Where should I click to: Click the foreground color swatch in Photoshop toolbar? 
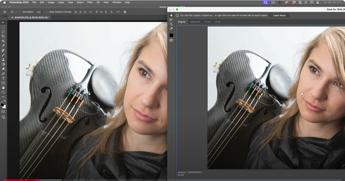tap(2, 105)
